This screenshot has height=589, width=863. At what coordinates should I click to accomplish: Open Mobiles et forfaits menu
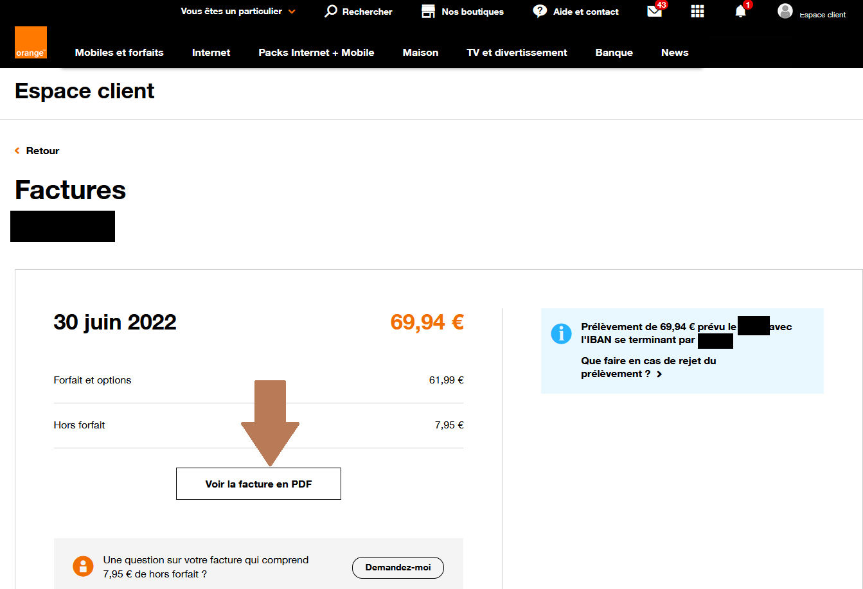(x=120, y=53)
